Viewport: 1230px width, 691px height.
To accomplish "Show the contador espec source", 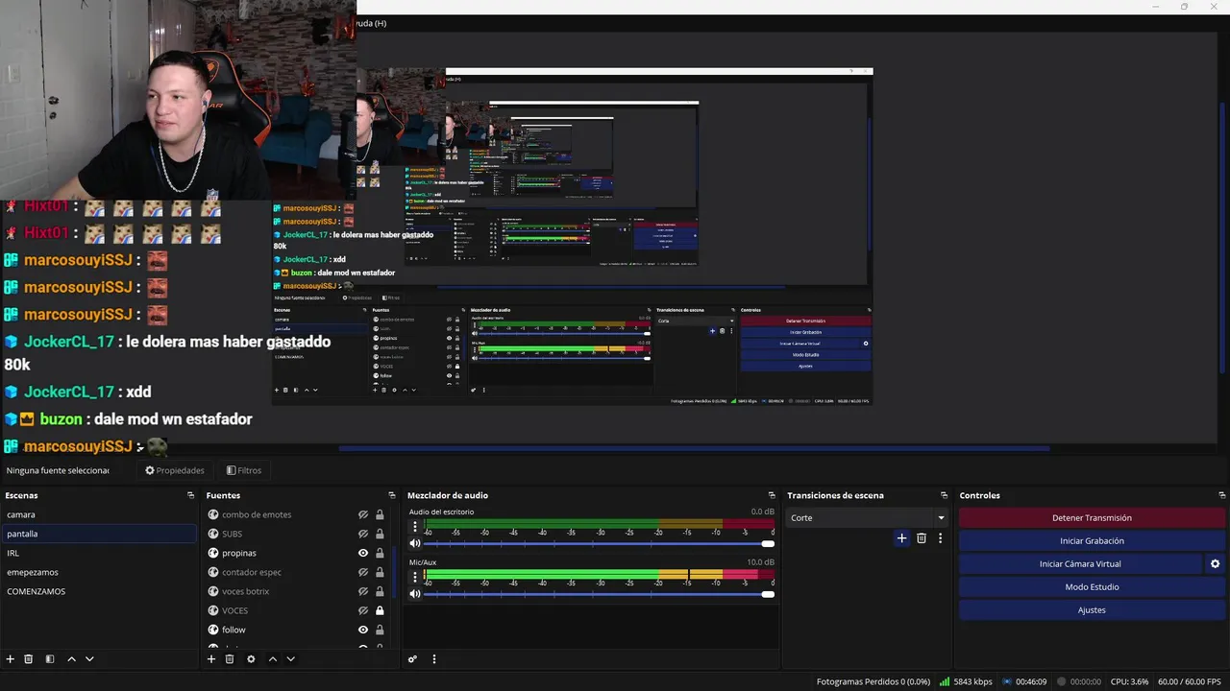I will click(363, 572).
